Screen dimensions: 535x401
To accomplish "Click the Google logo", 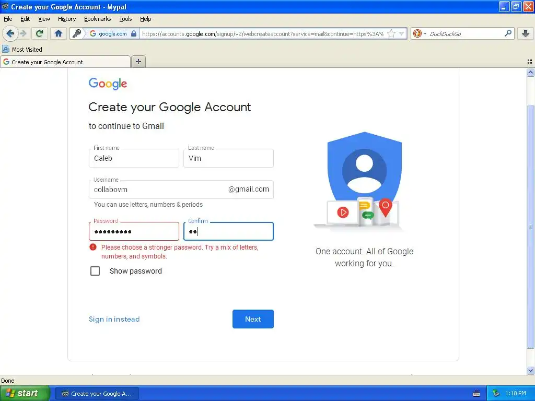I will [108, 84].
